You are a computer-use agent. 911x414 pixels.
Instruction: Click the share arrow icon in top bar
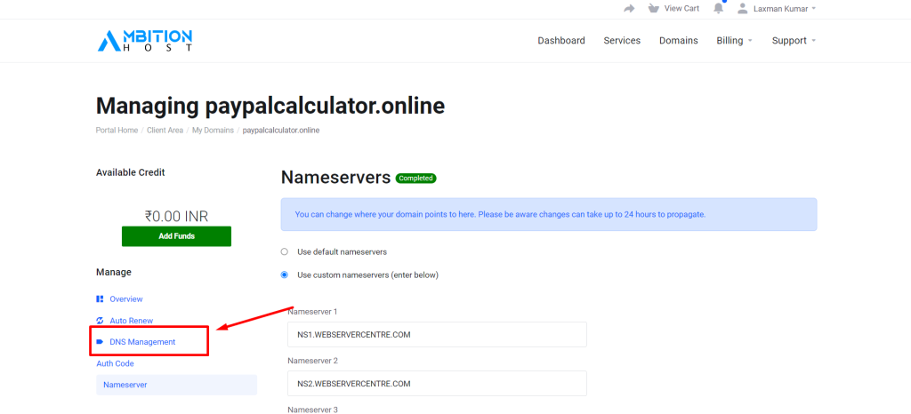pyautogui.click(x=629, y=8)
